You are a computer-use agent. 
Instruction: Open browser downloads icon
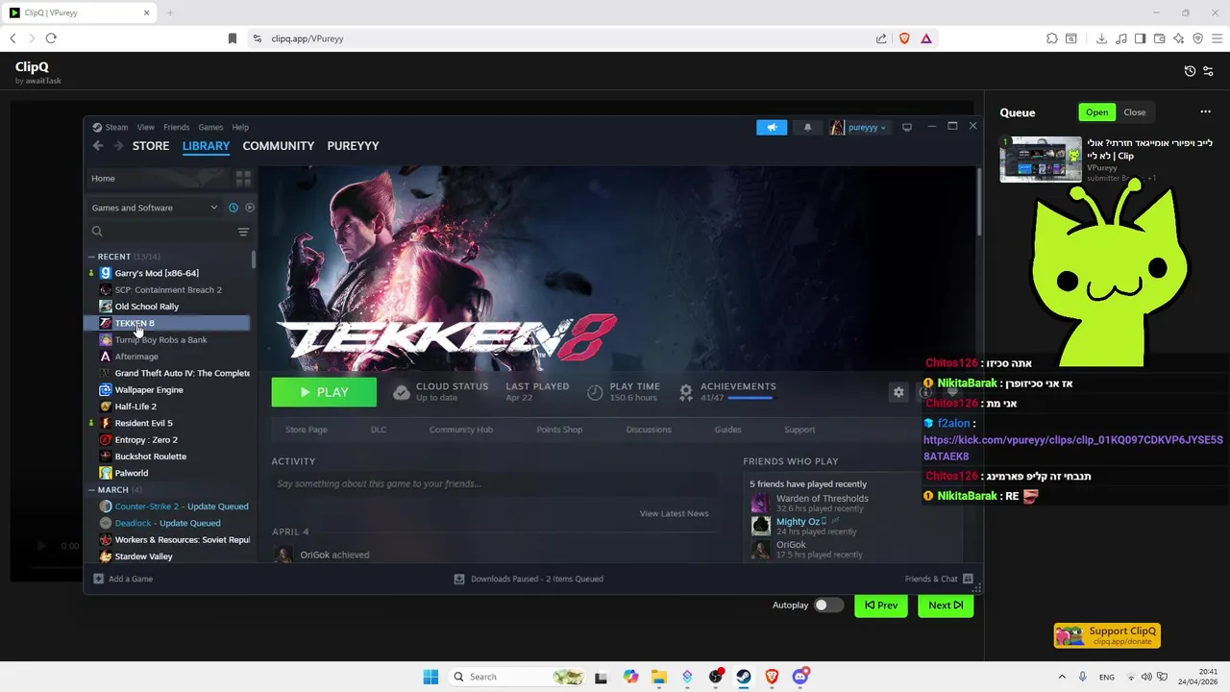tap(1102, 38)
